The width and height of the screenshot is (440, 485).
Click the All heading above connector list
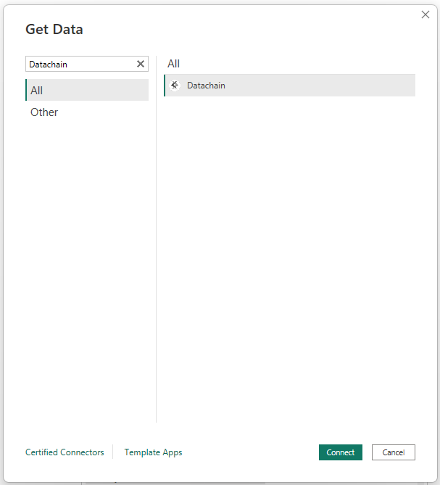pyautogui.click(x=173, y=64)
